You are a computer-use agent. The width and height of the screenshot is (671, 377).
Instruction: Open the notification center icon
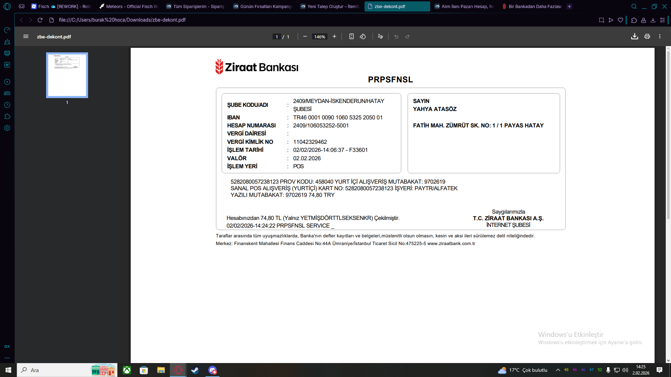[x=659, y=370]
